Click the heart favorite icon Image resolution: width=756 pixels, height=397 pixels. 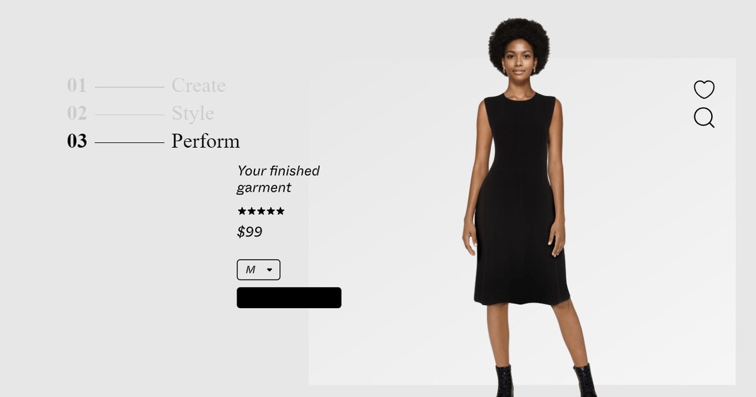[x=704, y=89]
